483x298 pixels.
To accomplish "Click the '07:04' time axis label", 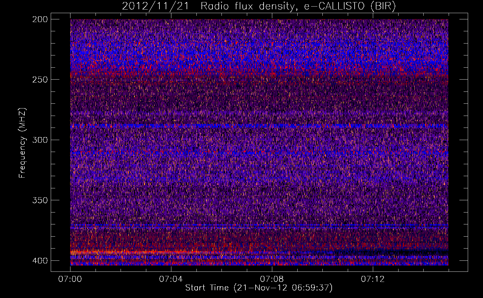I will [x=171, y=279].
